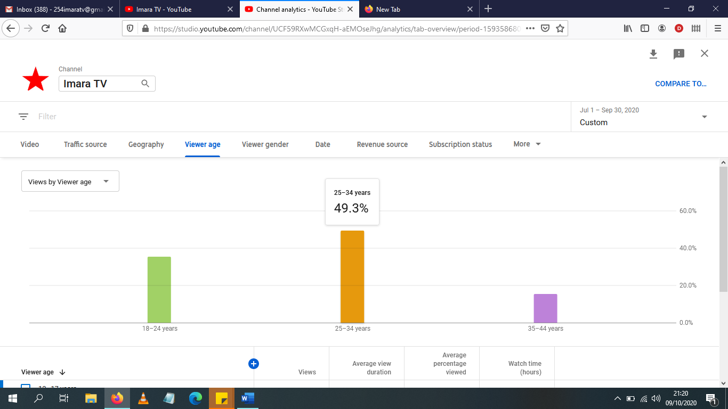Click the red D extension icon
This screenshot has width=728, height=409.
point(679,29)
